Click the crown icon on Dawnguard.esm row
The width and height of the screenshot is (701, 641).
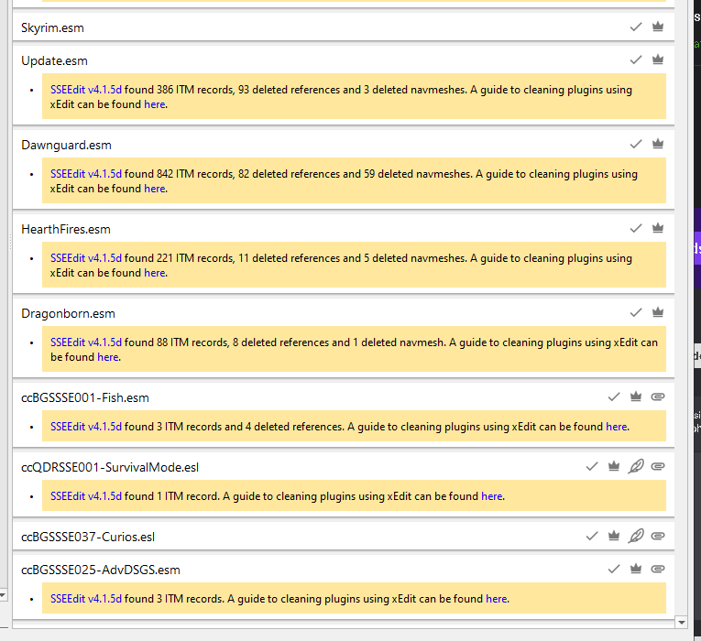pyautogui.click(x=658, y=144)
